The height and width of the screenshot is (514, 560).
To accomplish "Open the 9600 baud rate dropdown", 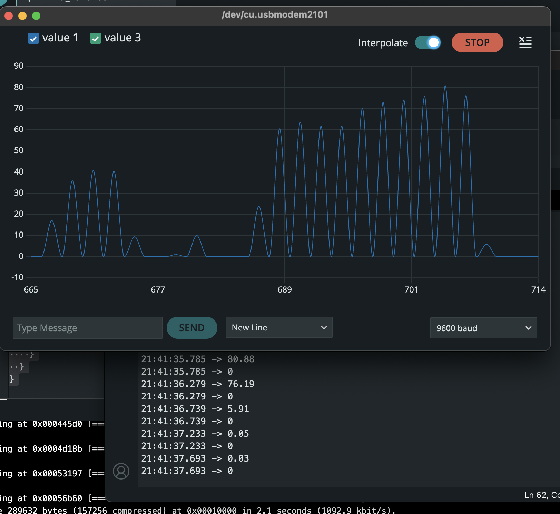I will click(x=483, y=328).
